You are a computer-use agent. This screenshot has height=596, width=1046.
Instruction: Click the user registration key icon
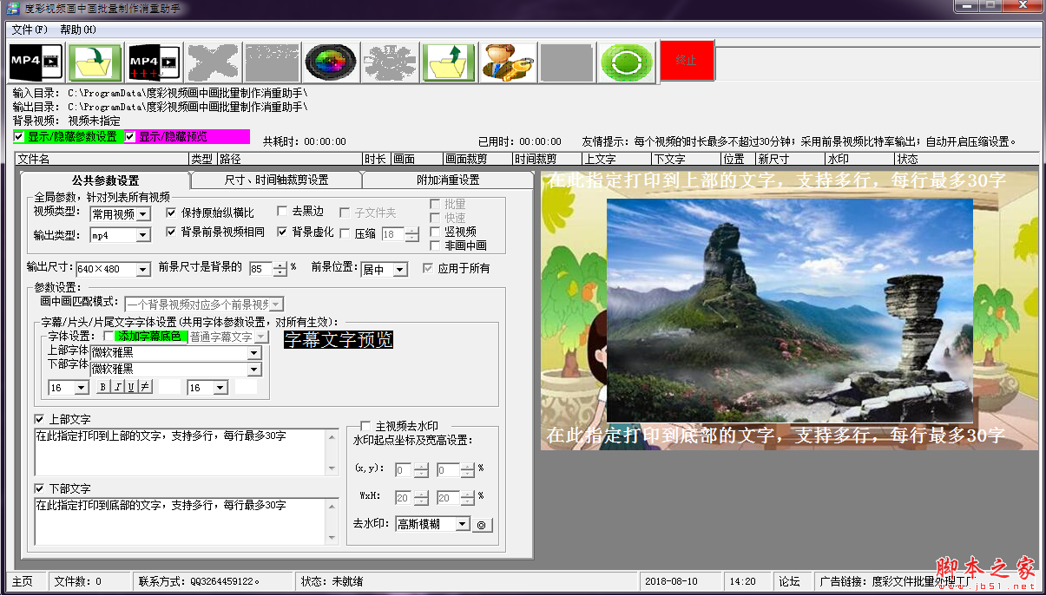508,62
